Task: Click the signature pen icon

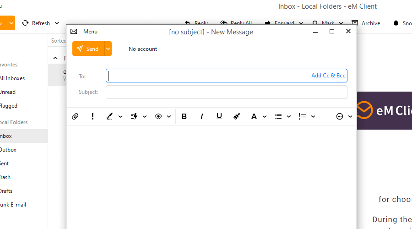Action: [109, 116]
